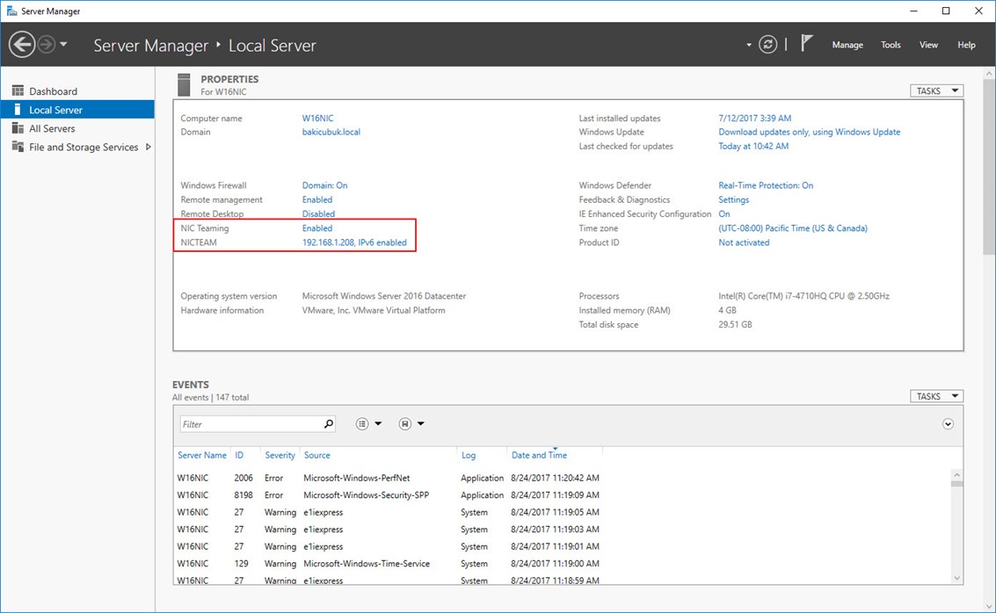
Task: Click computer name W16NIC link
Action: (317, 118)
